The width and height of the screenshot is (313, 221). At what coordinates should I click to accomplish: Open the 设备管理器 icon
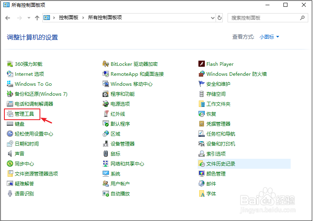105,144
